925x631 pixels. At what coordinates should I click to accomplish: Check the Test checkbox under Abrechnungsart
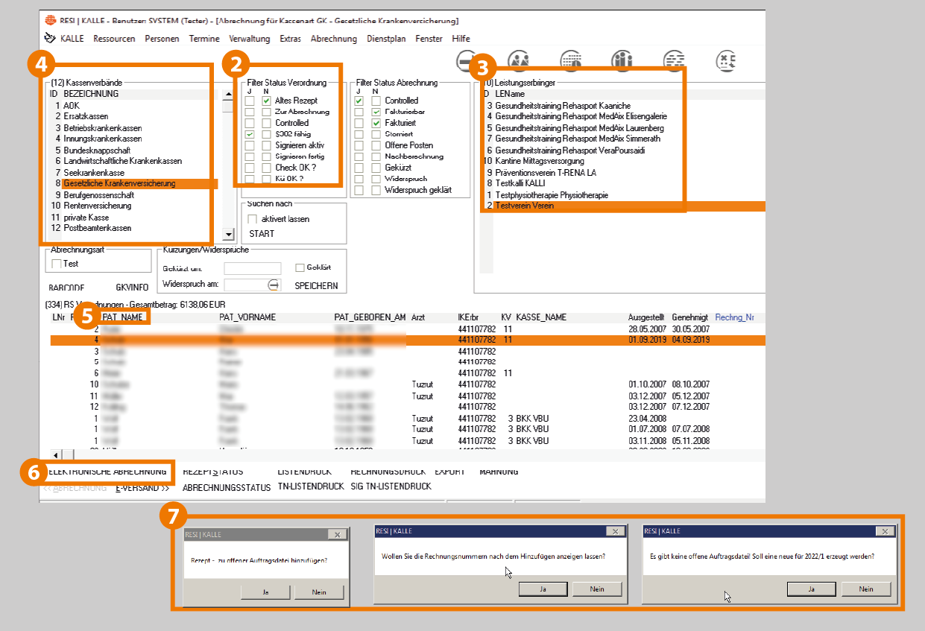(x=56, y=264)
